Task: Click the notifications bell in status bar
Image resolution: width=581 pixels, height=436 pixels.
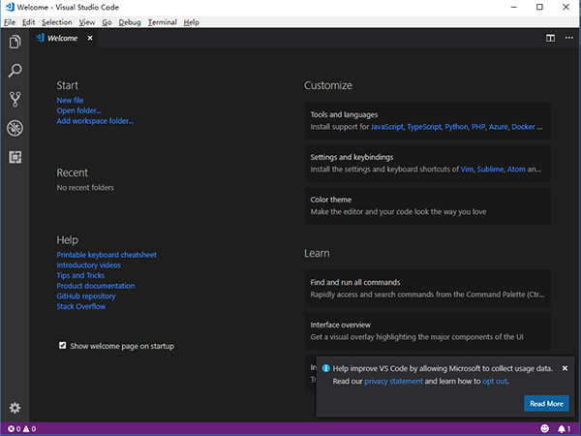Action: (562, 428)
